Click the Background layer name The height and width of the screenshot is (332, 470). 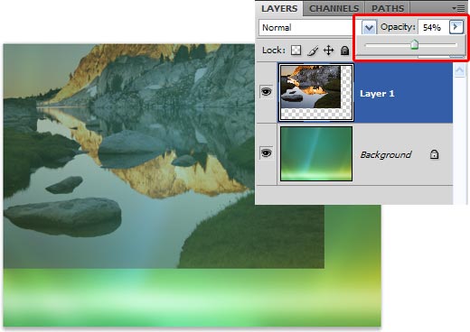click(x=386, y=154)
